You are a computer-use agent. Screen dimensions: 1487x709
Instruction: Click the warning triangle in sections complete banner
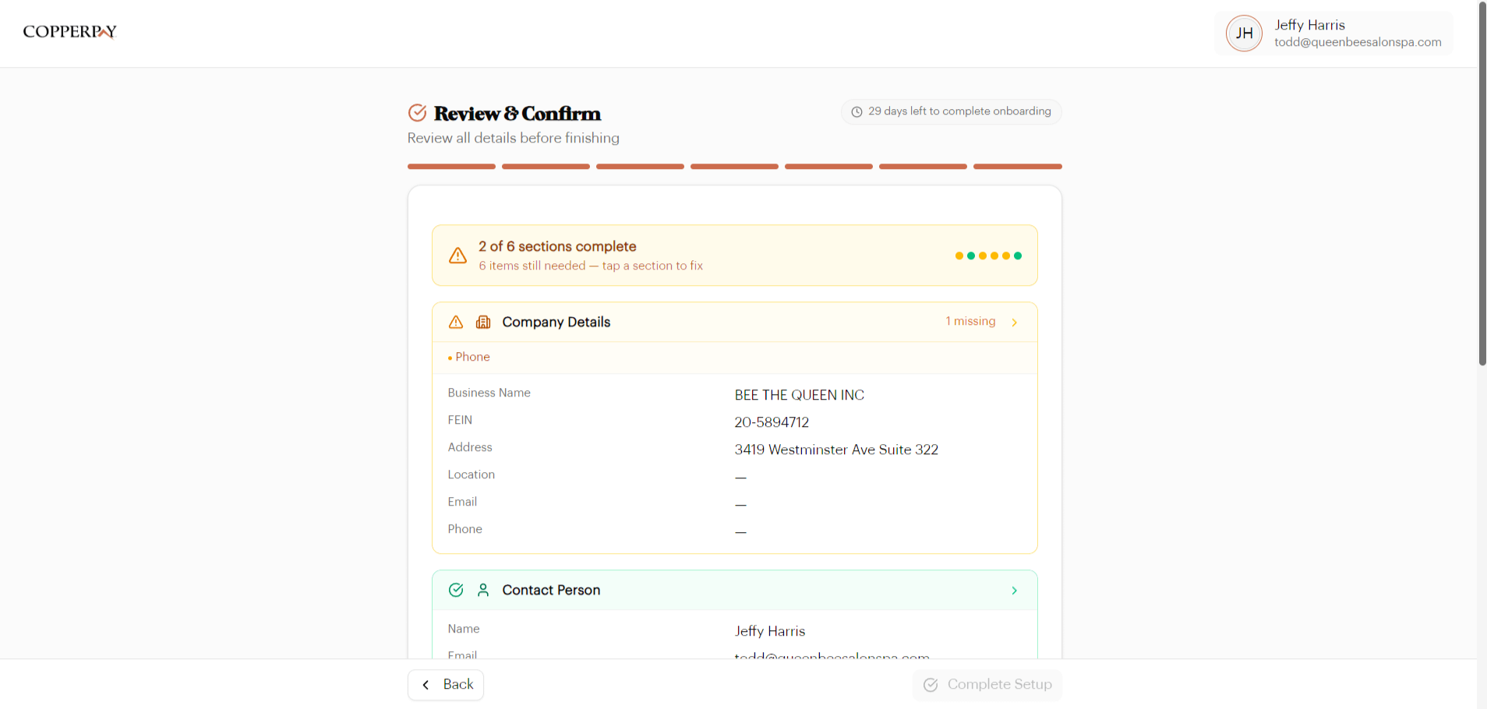(457, 256)
